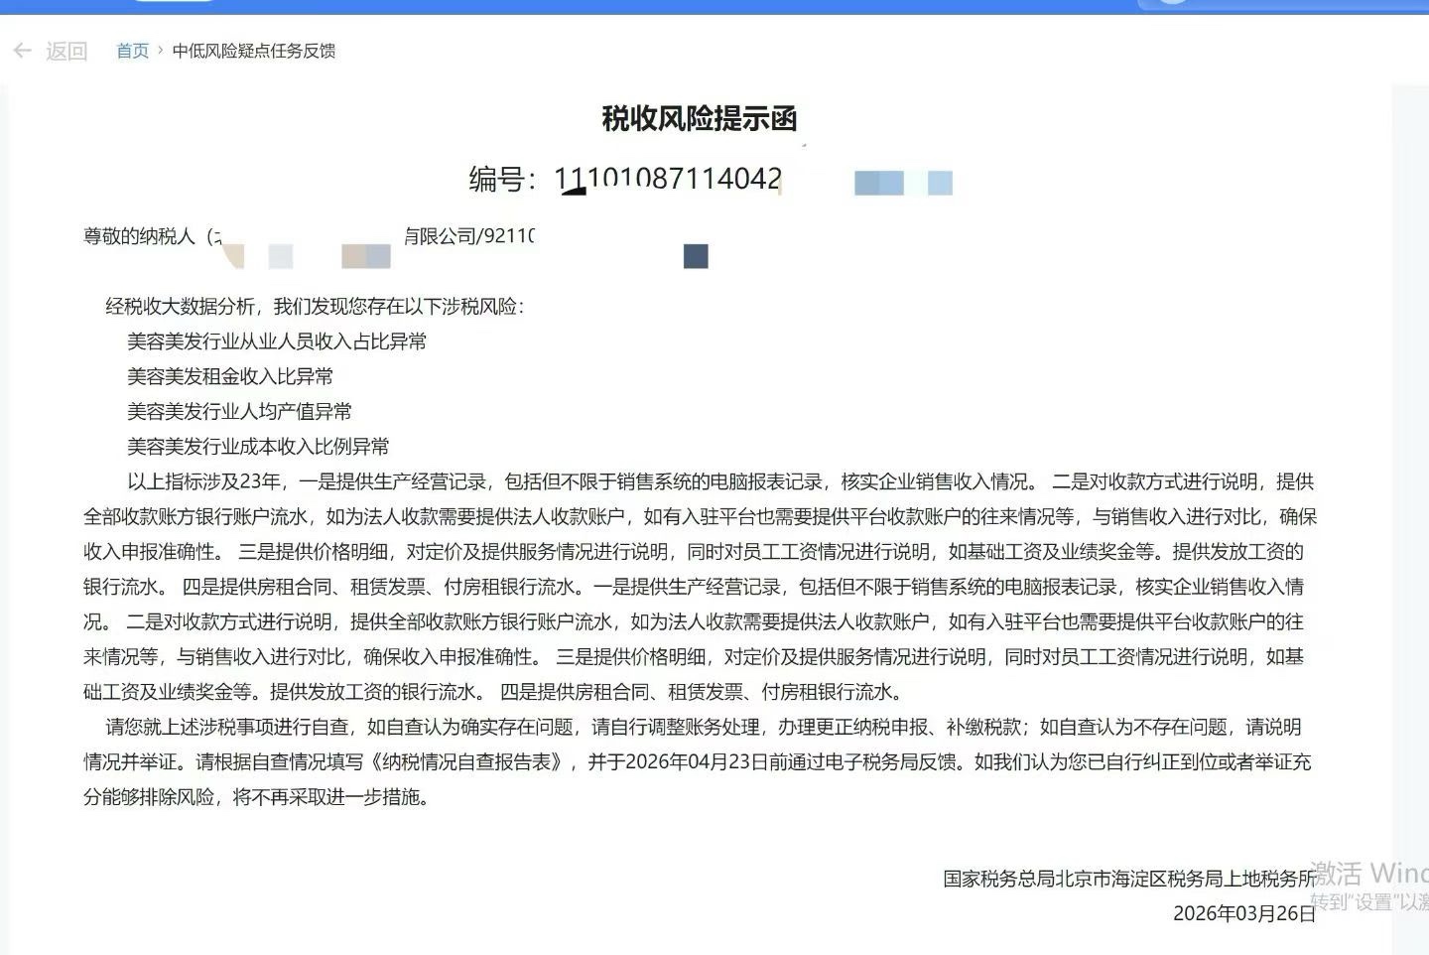Viewport: 1429px width, 955px height.
Task: Click risk item 美容美发租金收入比异常
Action: click(230, 376)
